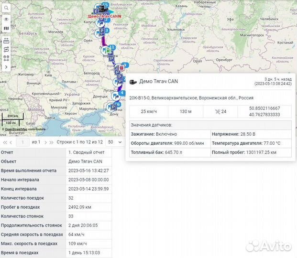Expand the left map toolbar chevron
Screen dimensions: 297x258
coord(6,67)
